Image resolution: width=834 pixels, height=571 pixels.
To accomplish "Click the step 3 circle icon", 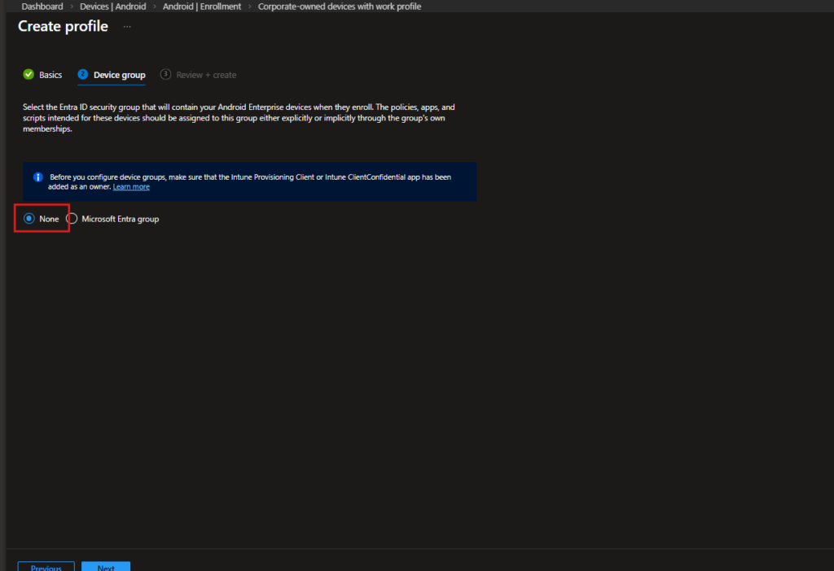I will tap(165, 75).
